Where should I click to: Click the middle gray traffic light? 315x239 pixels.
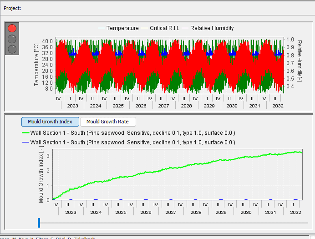tap(12, 39)
